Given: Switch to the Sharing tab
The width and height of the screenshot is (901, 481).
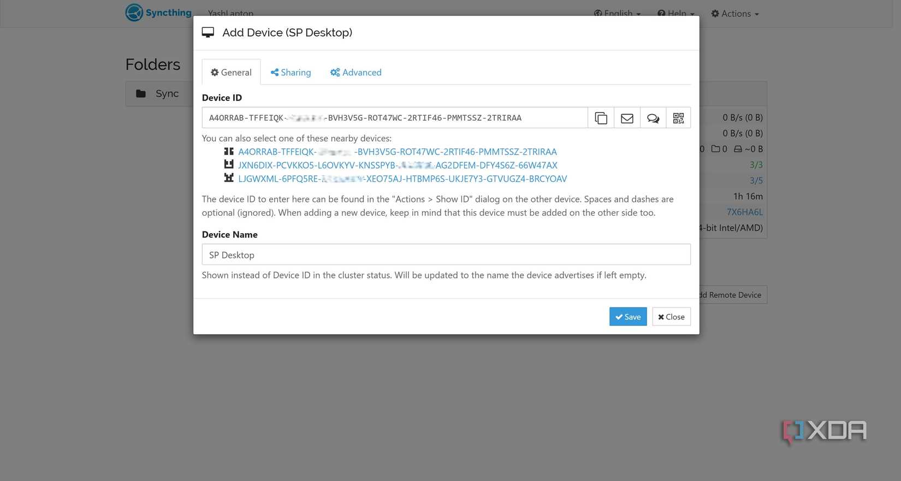Looking at the screenshot, I should click(x=291, y=72).
